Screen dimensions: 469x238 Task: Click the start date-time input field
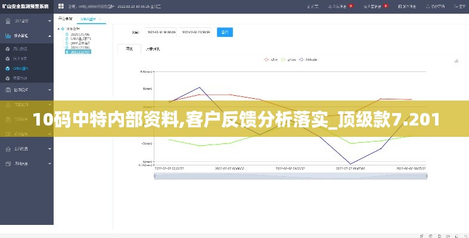pyautogui.click(x=161, y=32)
